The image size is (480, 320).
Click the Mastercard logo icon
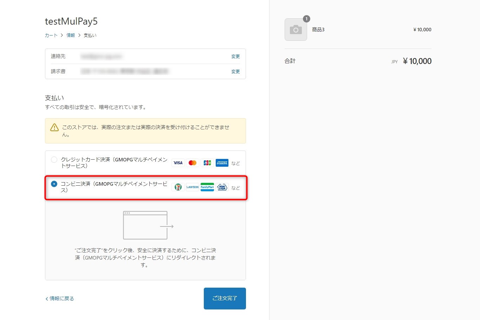pos(193,163)
